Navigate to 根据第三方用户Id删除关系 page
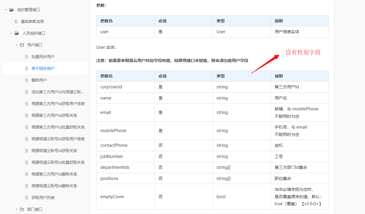Screen dimensions: 365x214 (x=54, y=174)
